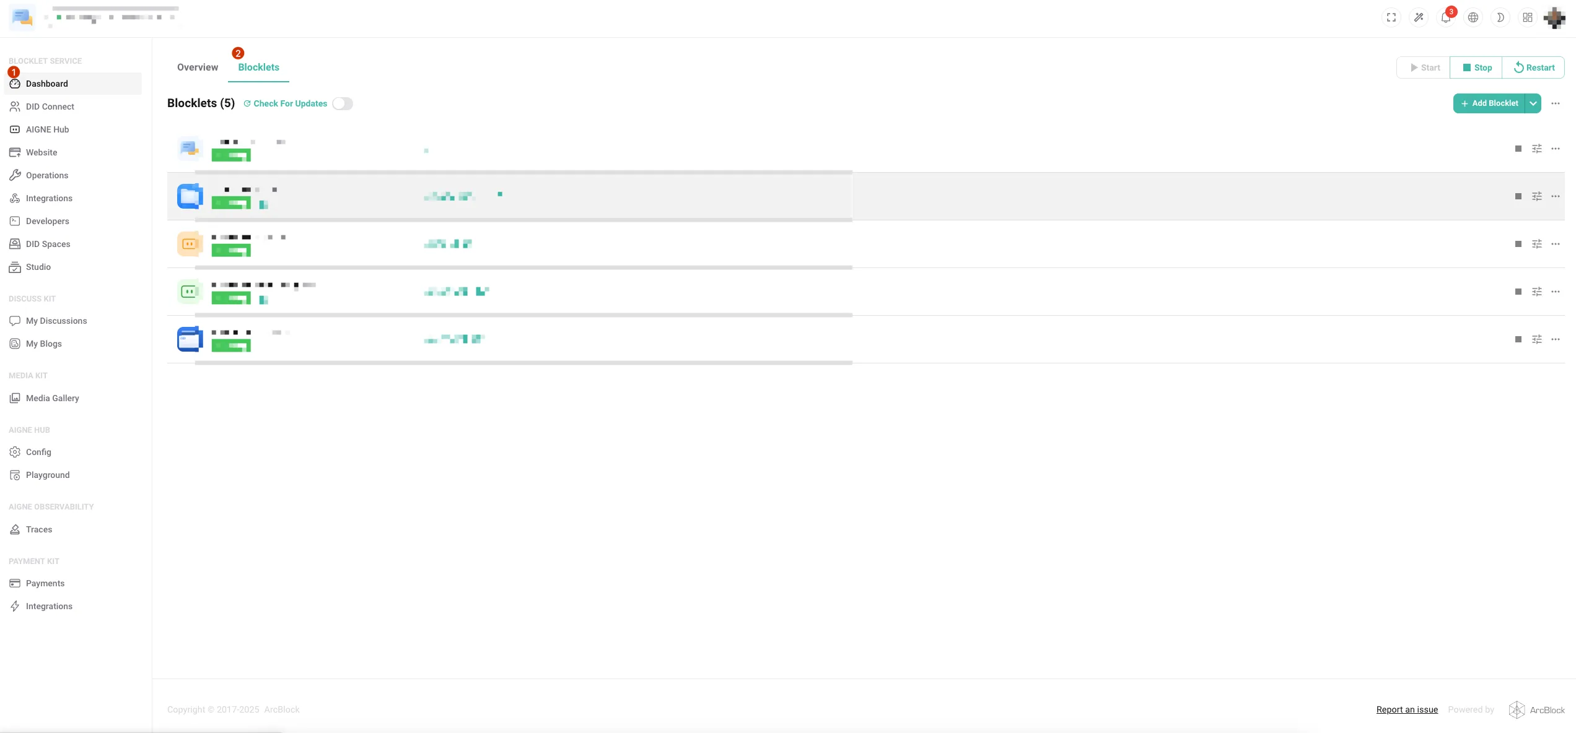The image size is (1576, 733).
Task: Switch to dark mode moon icon
Action: click(x=1500, y=17)
